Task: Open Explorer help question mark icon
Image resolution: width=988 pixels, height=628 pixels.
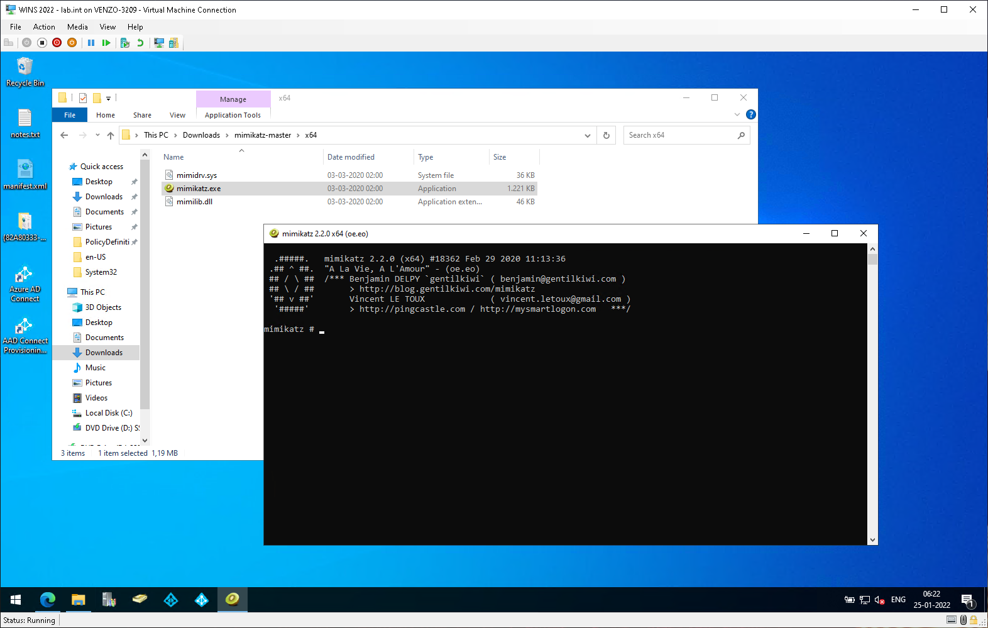Action: (750, 114)
